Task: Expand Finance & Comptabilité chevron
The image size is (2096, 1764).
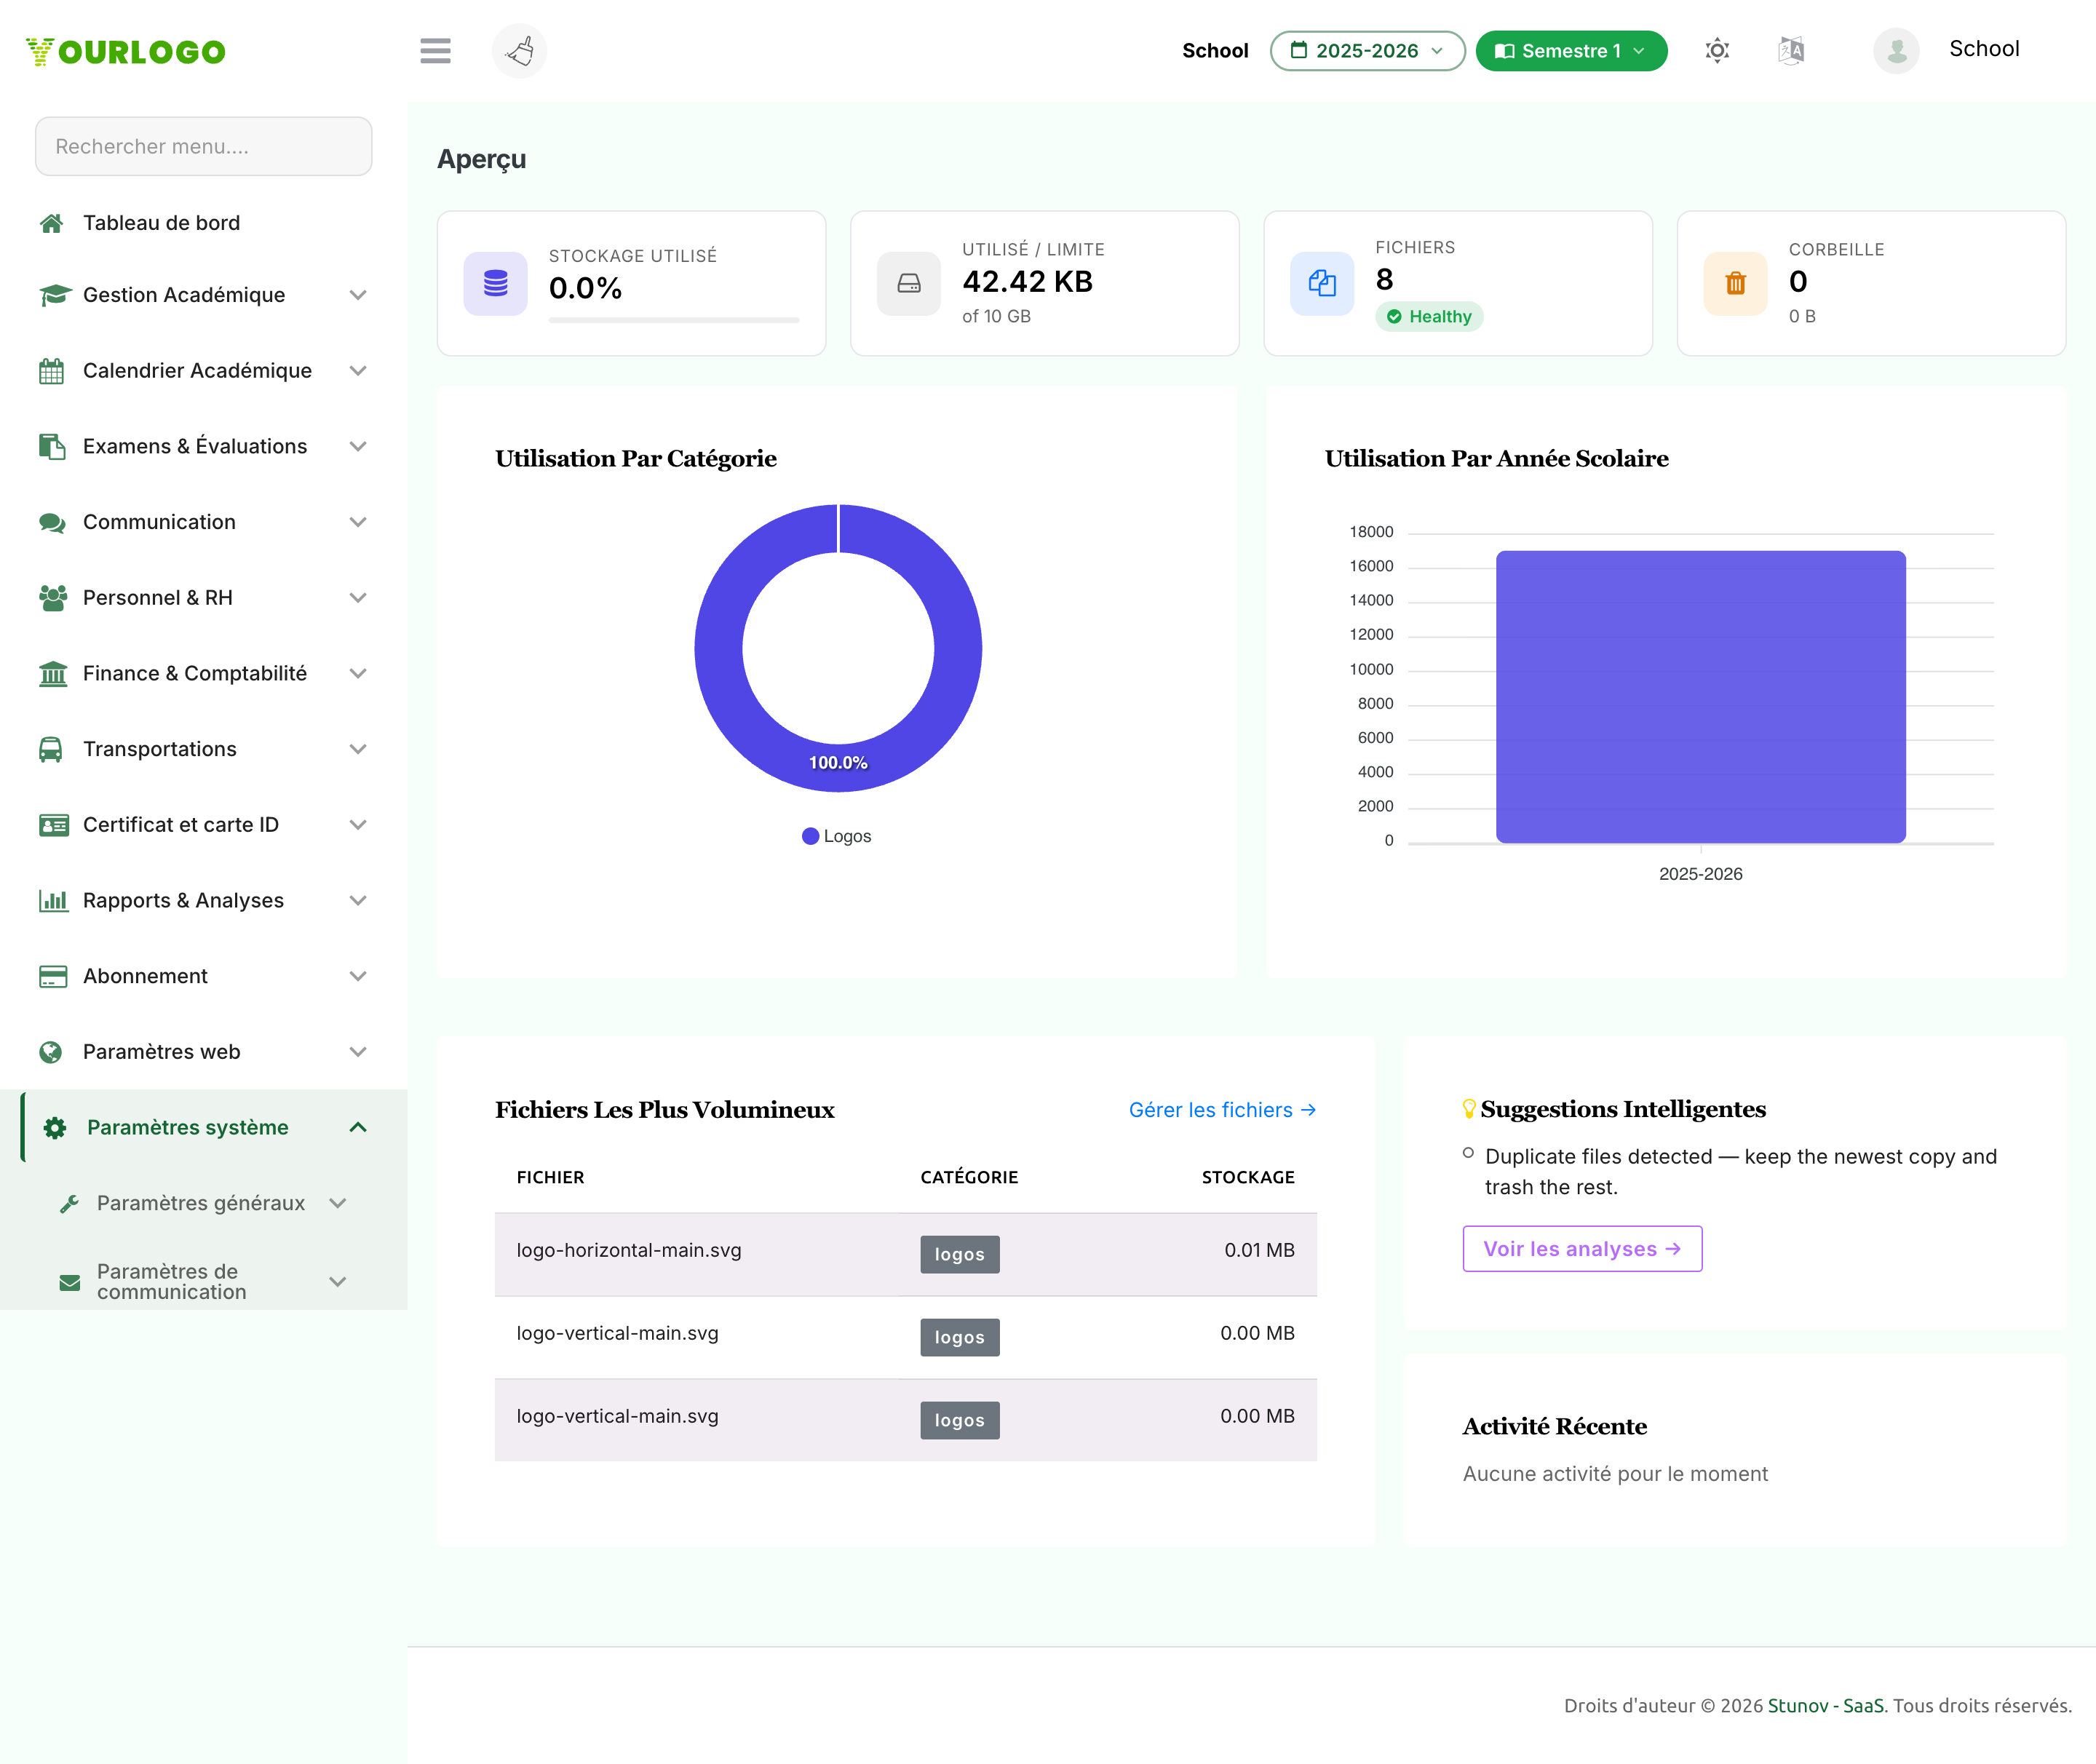Action: click(358, 674)
